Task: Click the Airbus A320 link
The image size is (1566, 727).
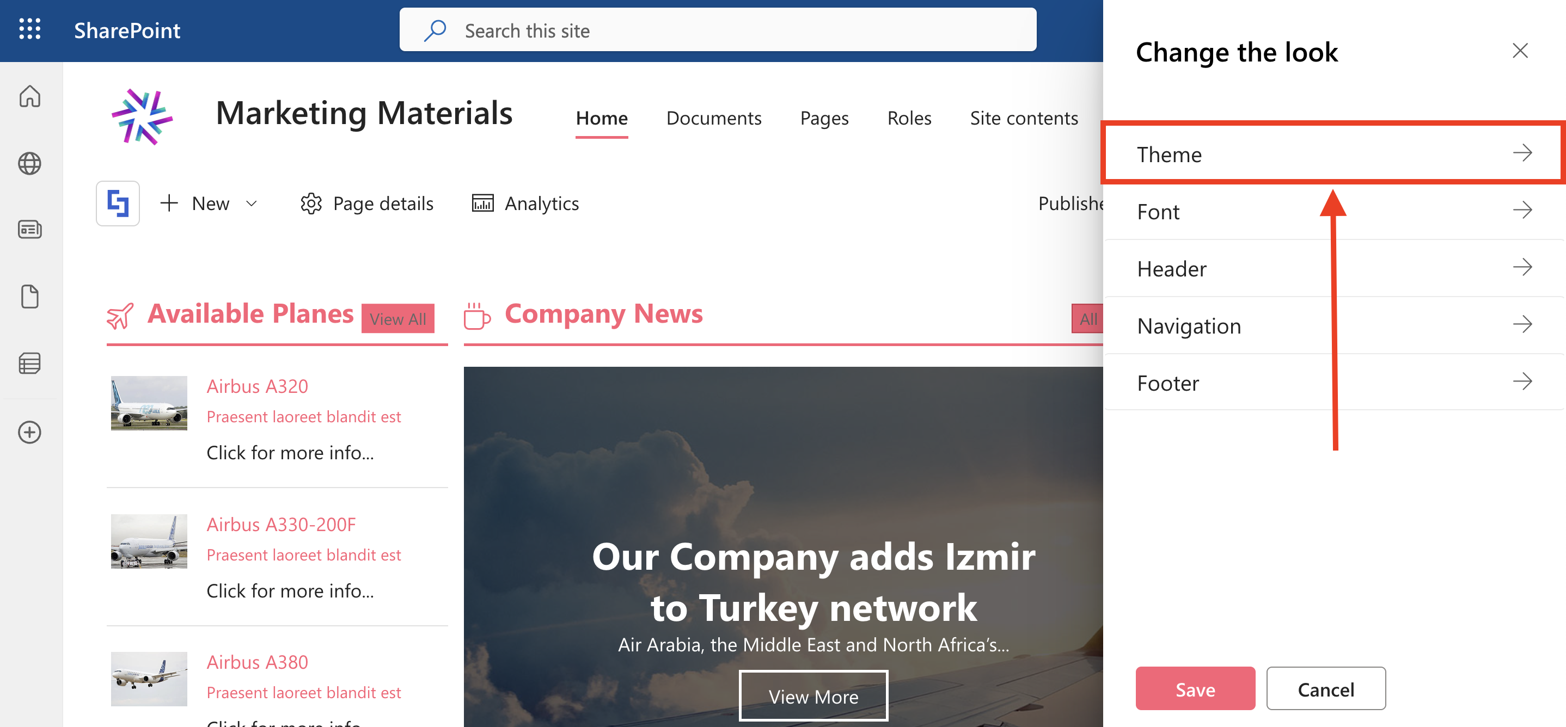Action: [x=257, y=386]
